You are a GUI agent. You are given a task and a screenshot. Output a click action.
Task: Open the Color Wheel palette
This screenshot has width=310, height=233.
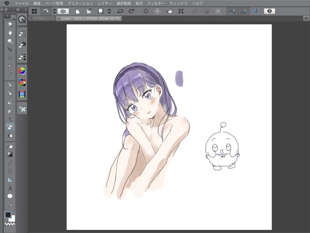pyautogui.click(x=22, y=71)
